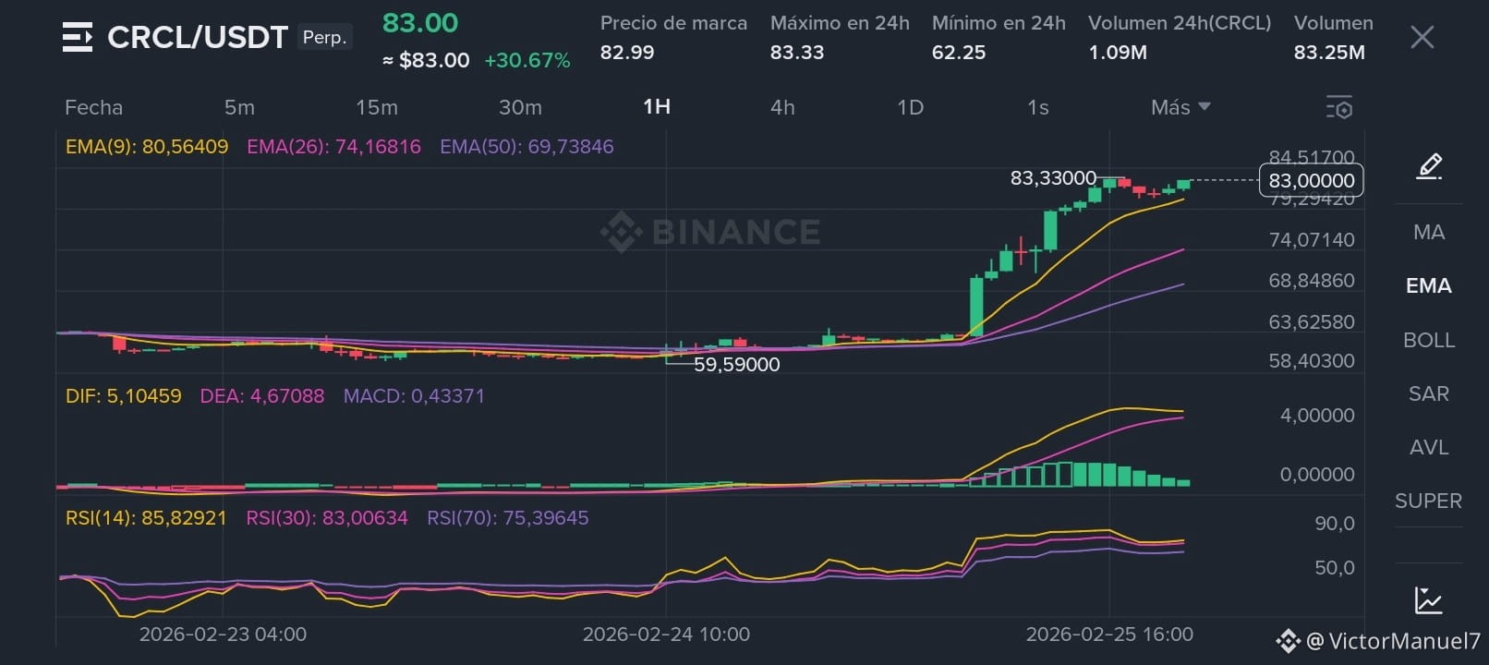Click the price axis label 68,84860
1489x665 pixels.
click(x=1312, y=280)
